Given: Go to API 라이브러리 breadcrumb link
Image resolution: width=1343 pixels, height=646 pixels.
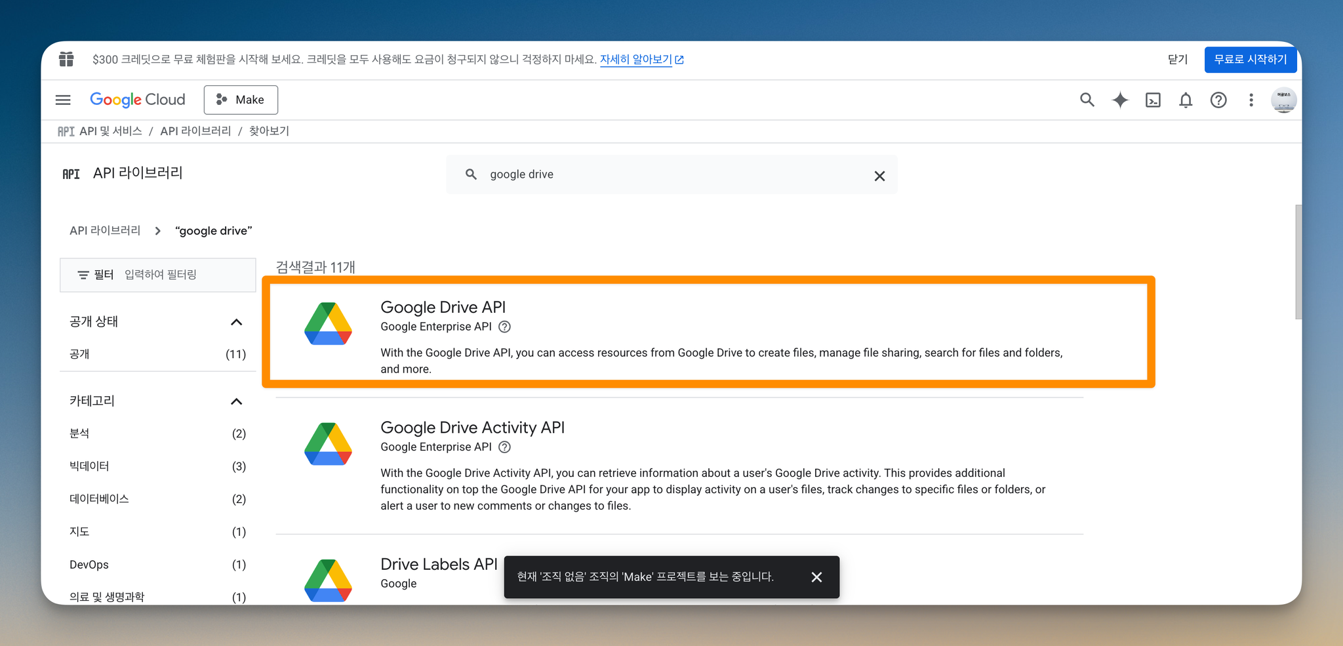Looking at the screenshot, I should pyautogui.click(x=195, y=131).
